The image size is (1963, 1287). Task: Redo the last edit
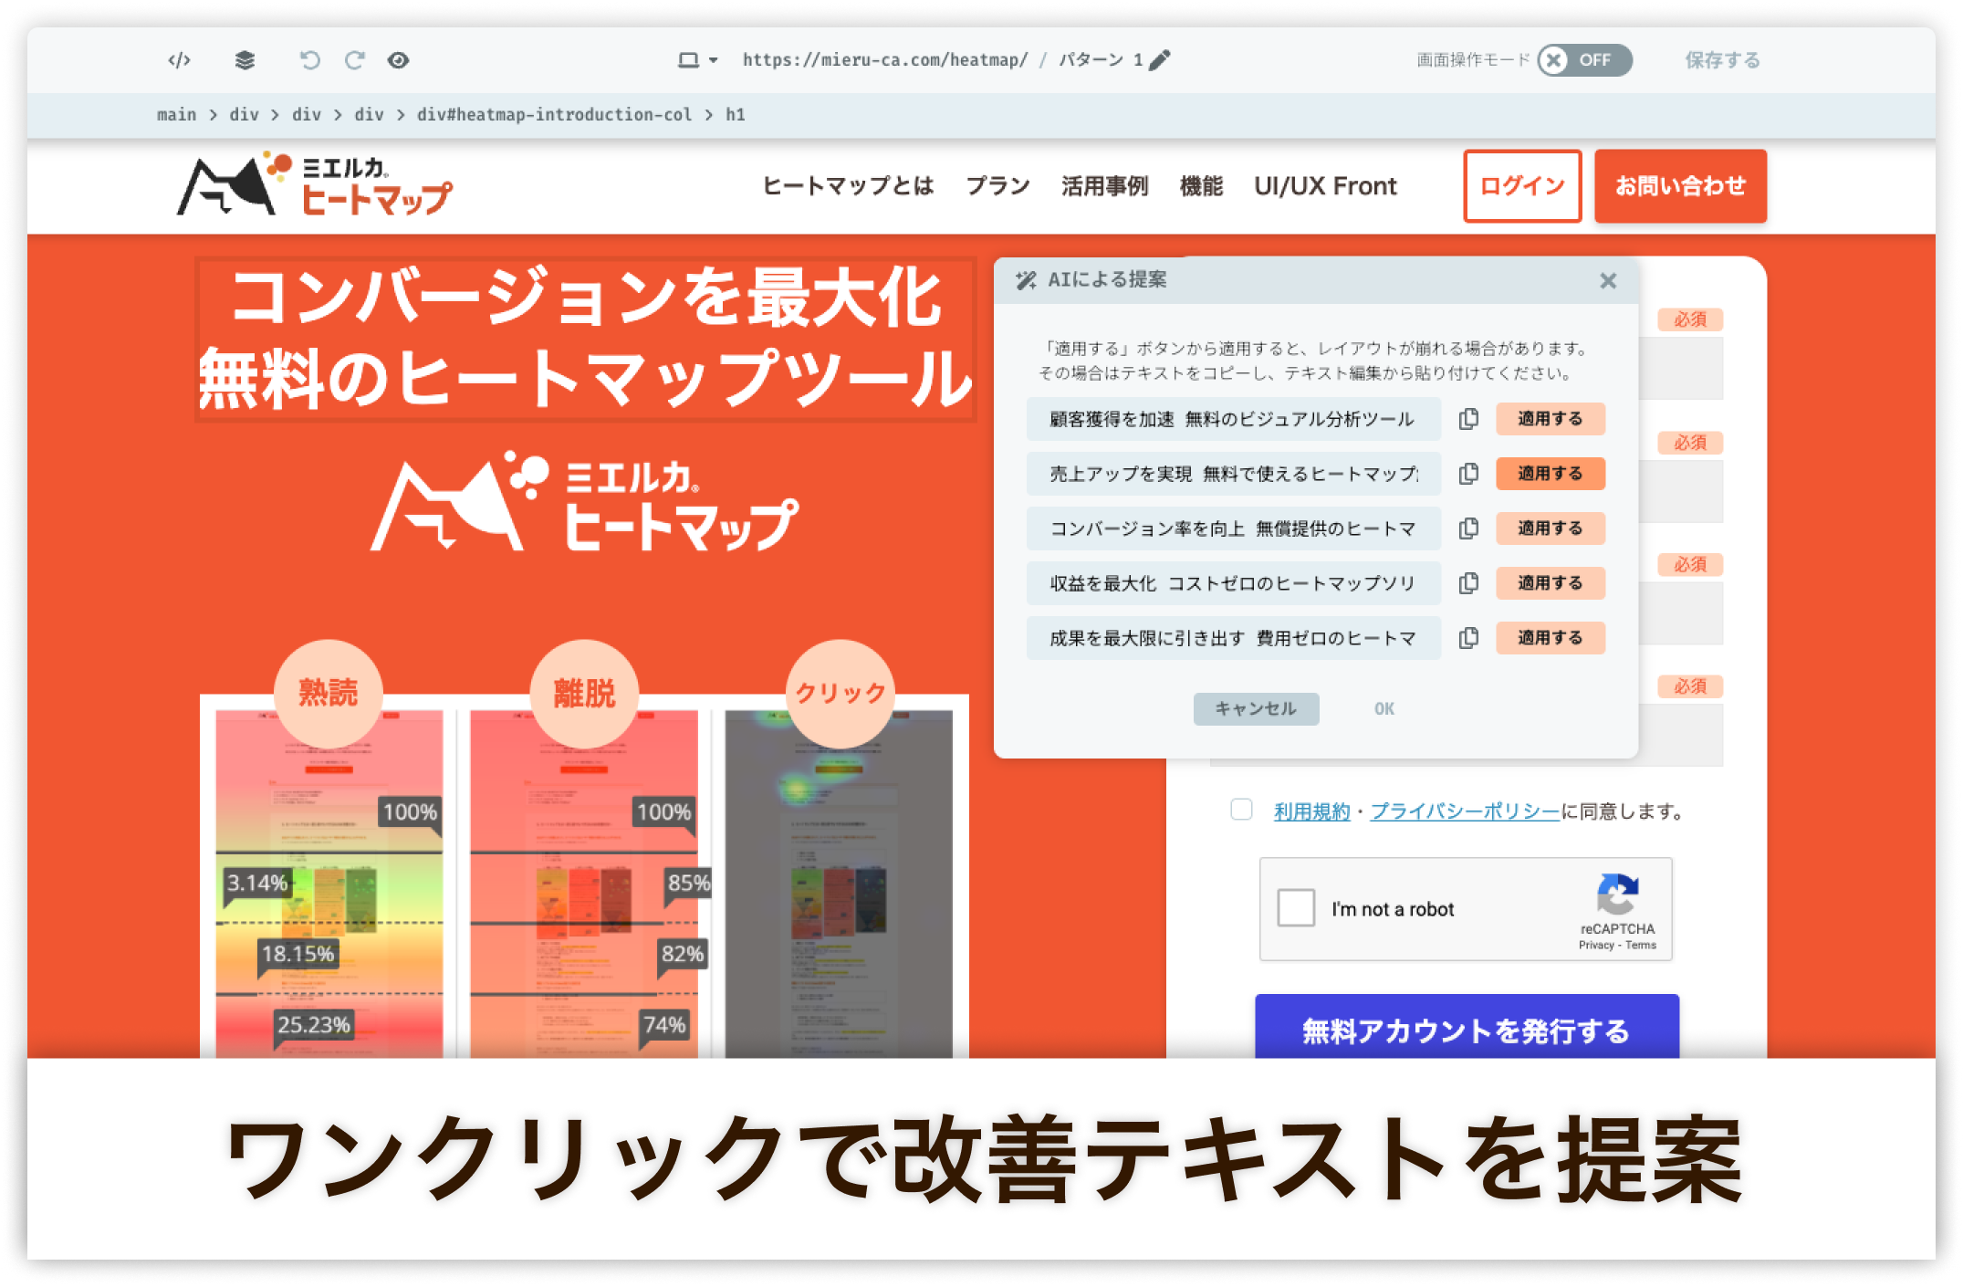(x=354, y=60)
